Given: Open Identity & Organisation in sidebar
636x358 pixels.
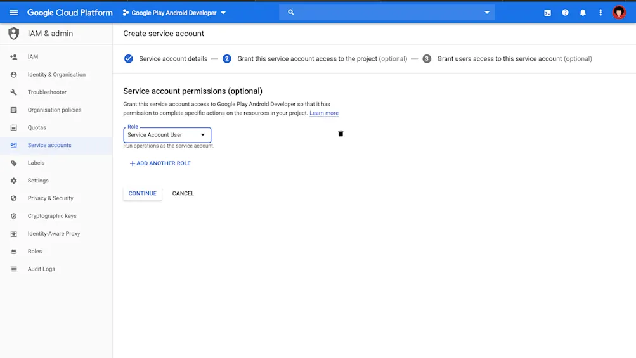Looking at the screenshot, I should tap(56, 75).
